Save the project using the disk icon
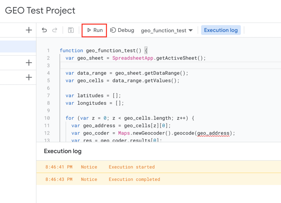The height and width of the screenshot is (203, 281). pyautogui.click(x=71, y=30)
